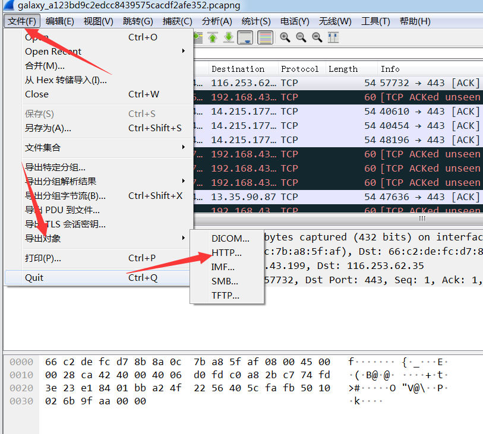Click the resize columns icon

[x=333, y=37]
